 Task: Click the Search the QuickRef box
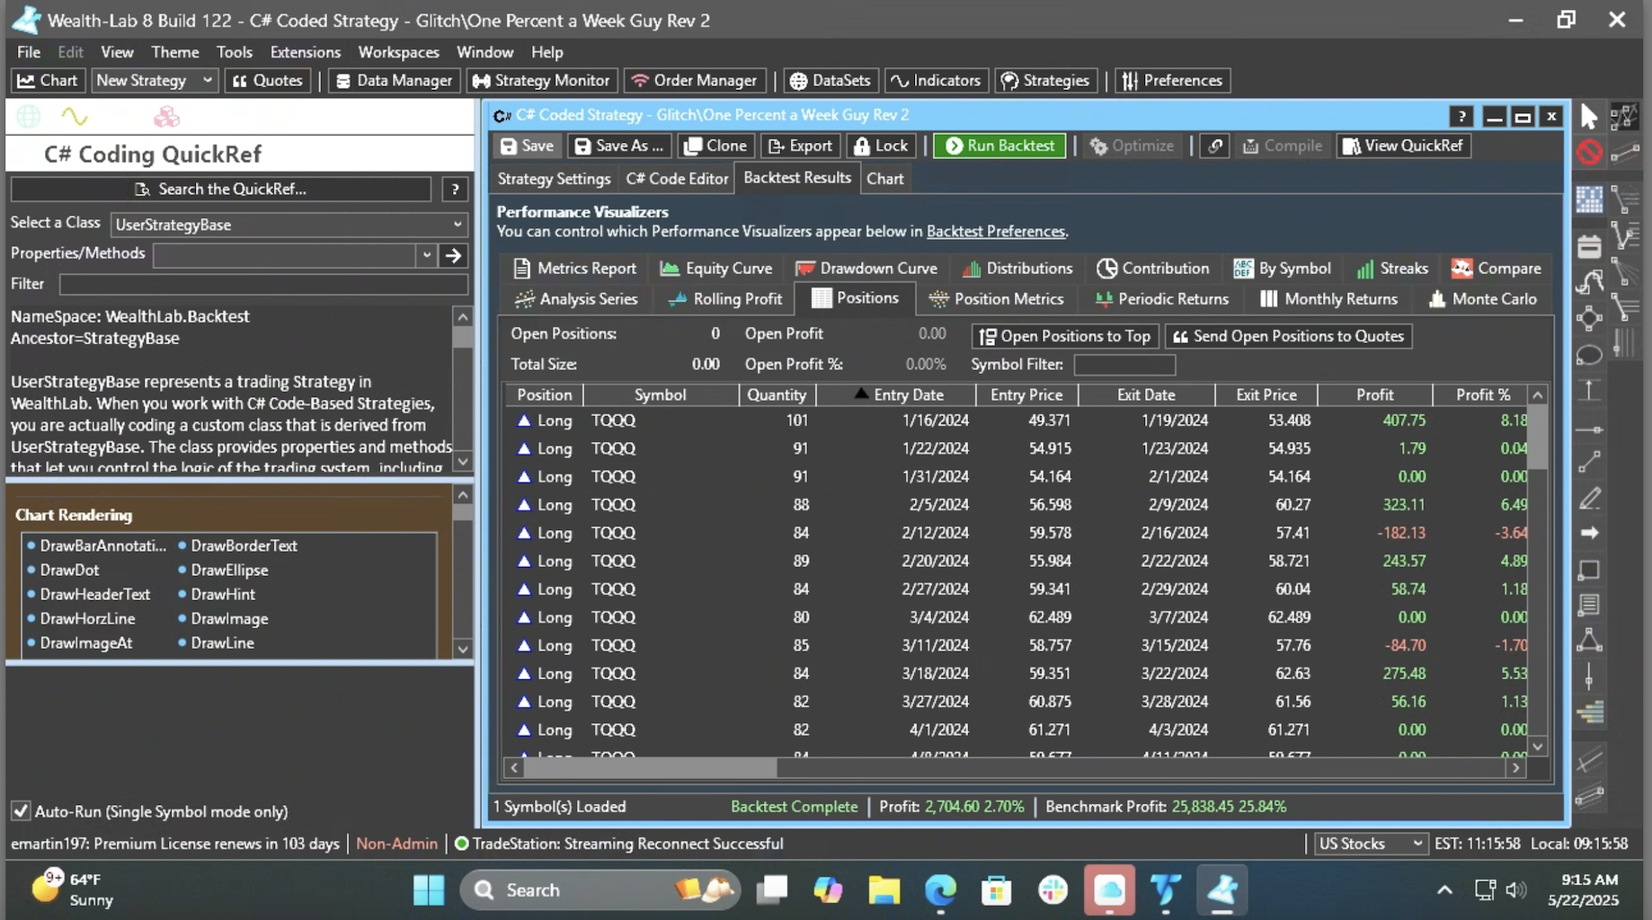click(221, 189)
